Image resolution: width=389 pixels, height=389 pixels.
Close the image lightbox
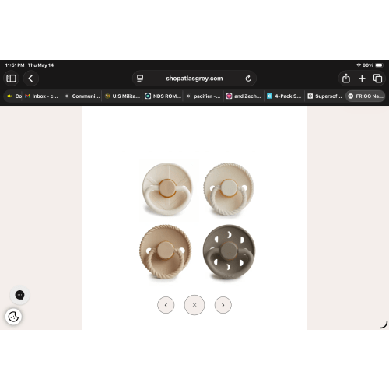click(194, 305)
